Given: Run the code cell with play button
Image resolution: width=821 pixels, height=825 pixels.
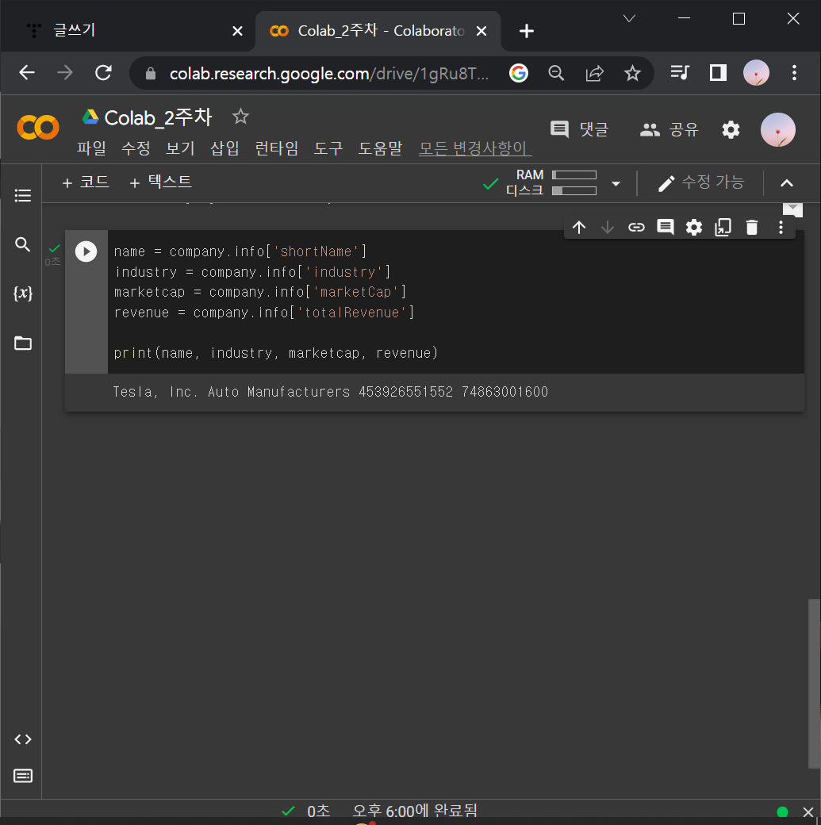Looking at the screenshot, I should pos(86,251).
